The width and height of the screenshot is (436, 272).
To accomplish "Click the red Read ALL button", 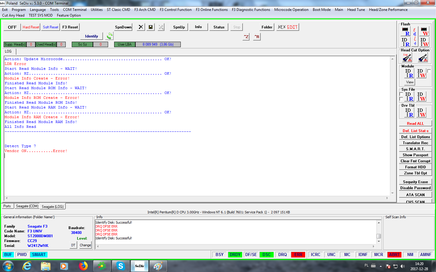I will click(415, 124).
